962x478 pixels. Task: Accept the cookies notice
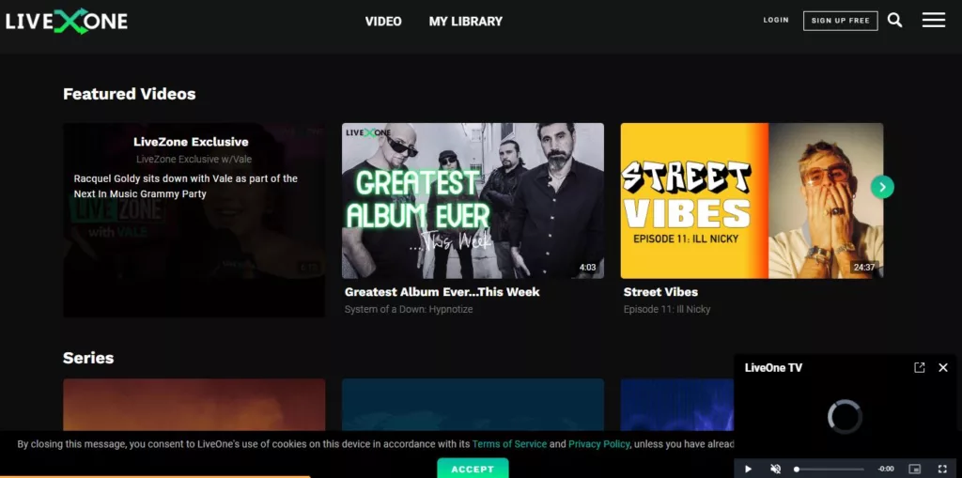[473, 469]
